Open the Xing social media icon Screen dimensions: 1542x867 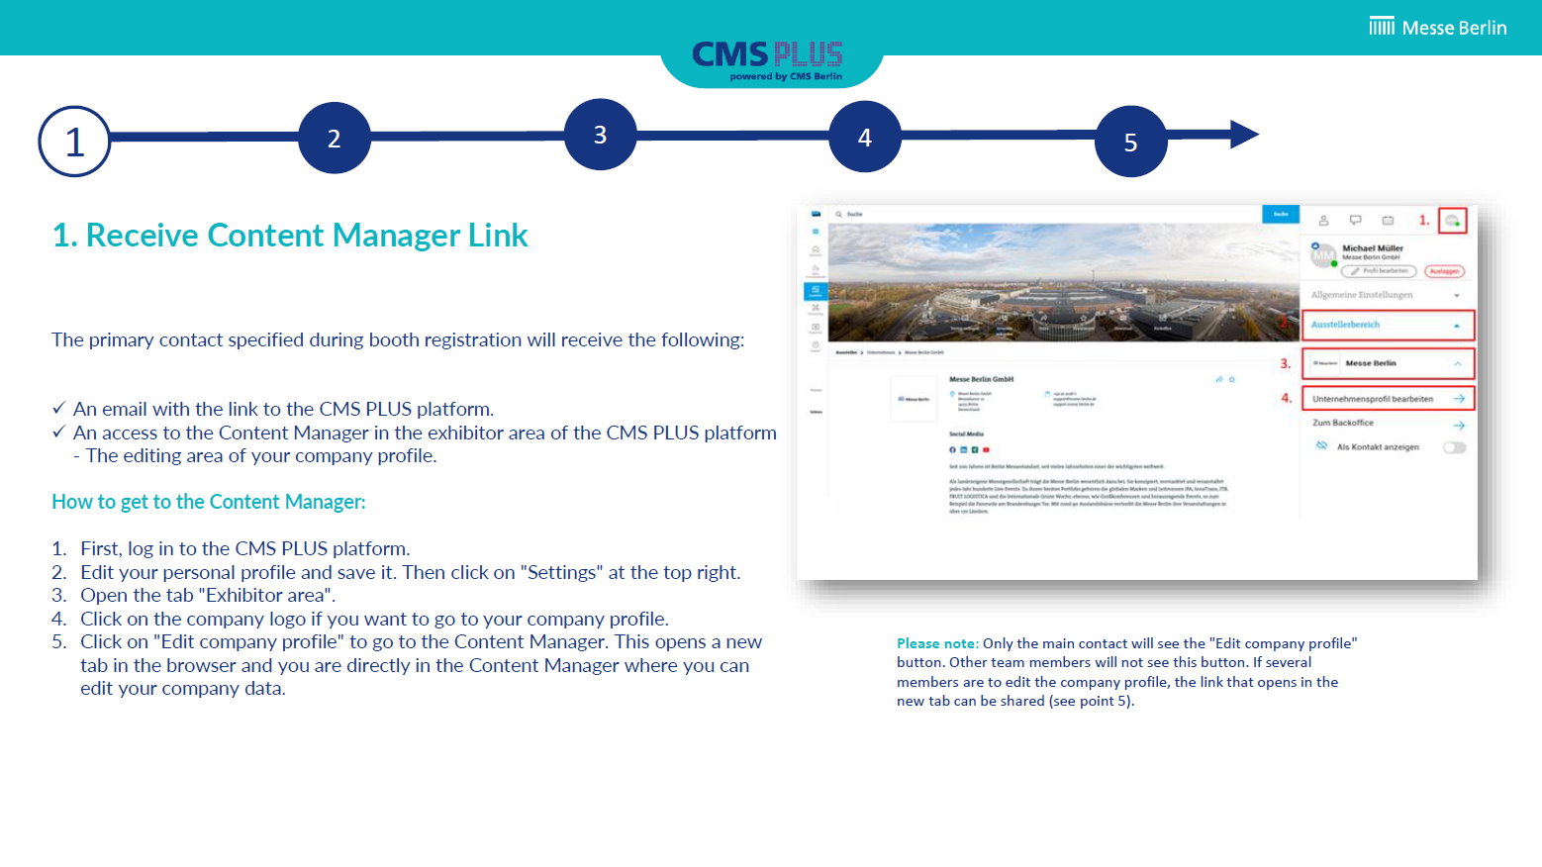(975, 449)
